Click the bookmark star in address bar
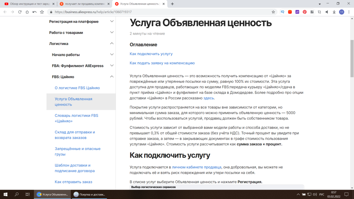Screen dimensions: 354x199 pos(273,12)
